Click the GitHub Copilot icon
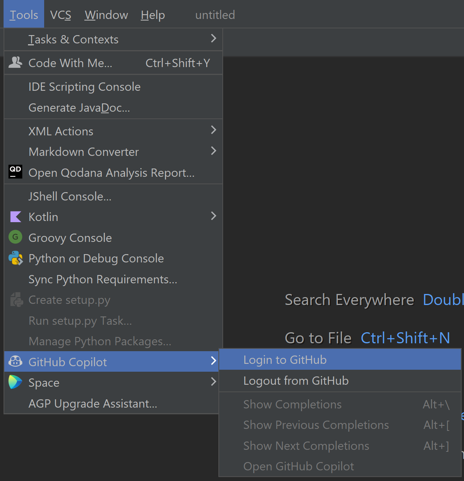The width and height of the screenshot is (464, 481). [x=15, y=361]
